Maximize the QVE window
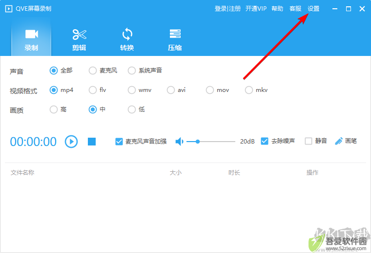371x253 pixels. click(349, 9)
